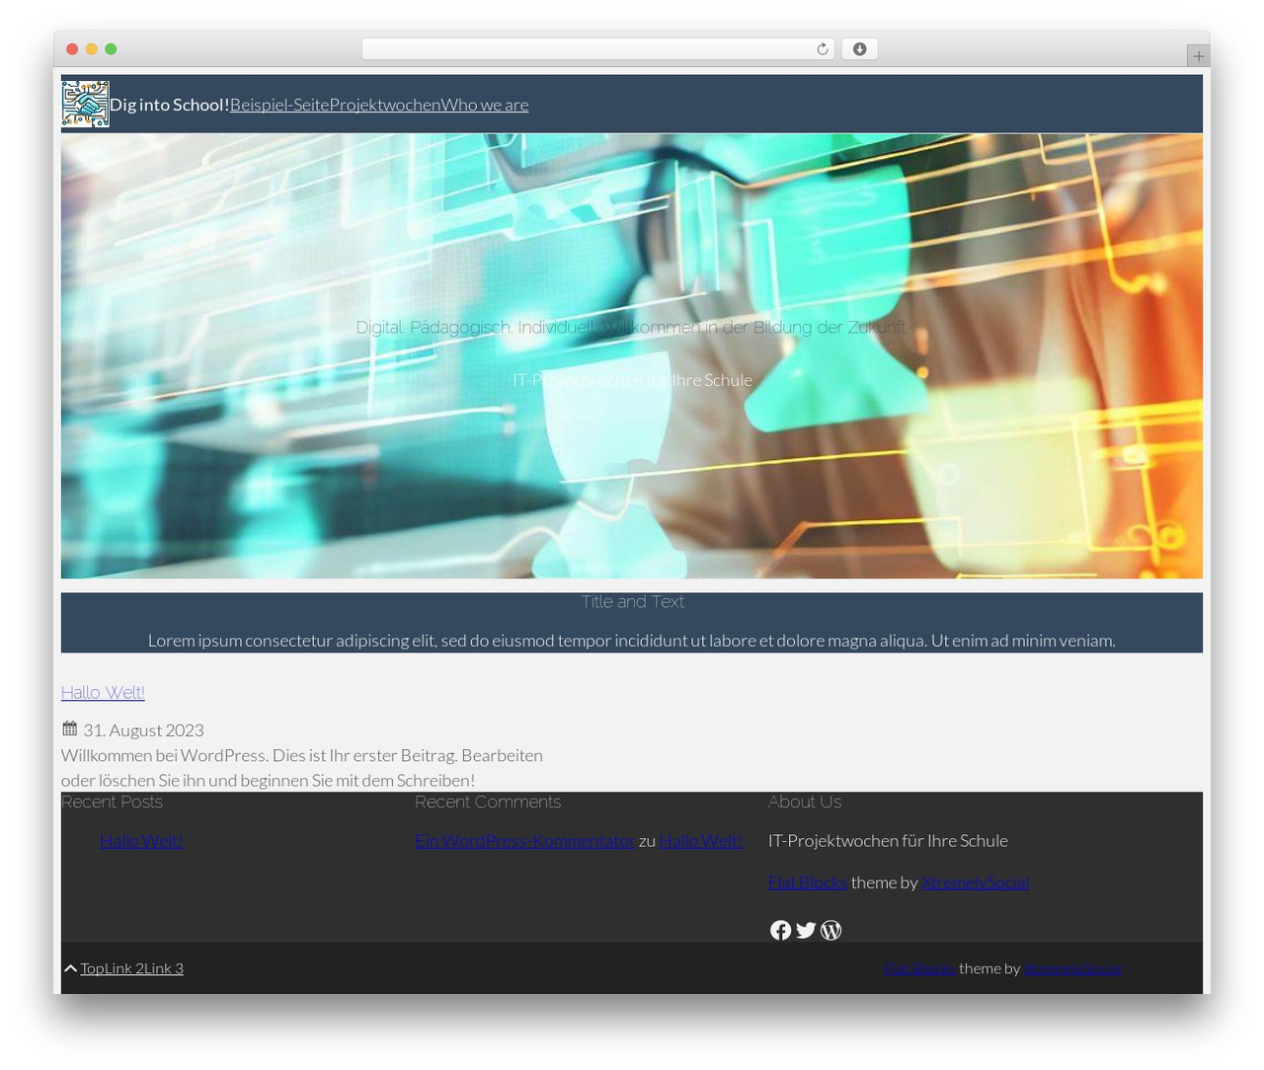Visit the Facebook social icon

[780, 930]
